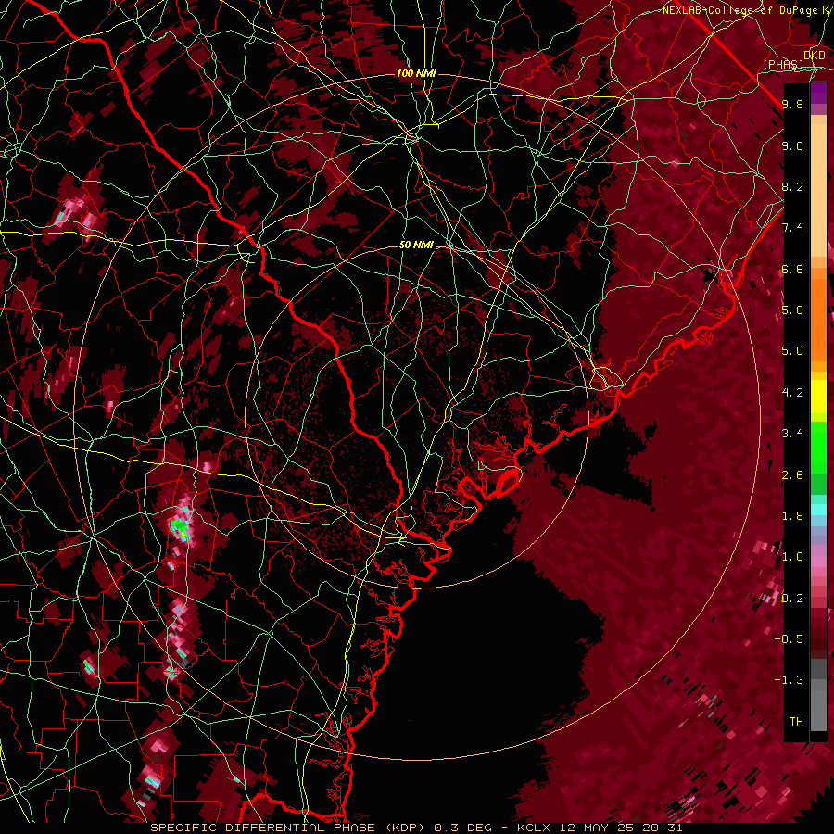
Task: Click the 4.2 value on the legend
Action: tap(792, 393)
